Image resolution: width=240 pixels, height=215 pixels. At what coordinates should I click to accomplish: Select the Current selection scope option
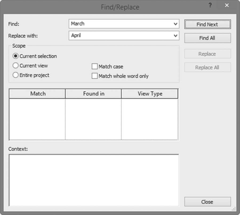pos(16,56)
